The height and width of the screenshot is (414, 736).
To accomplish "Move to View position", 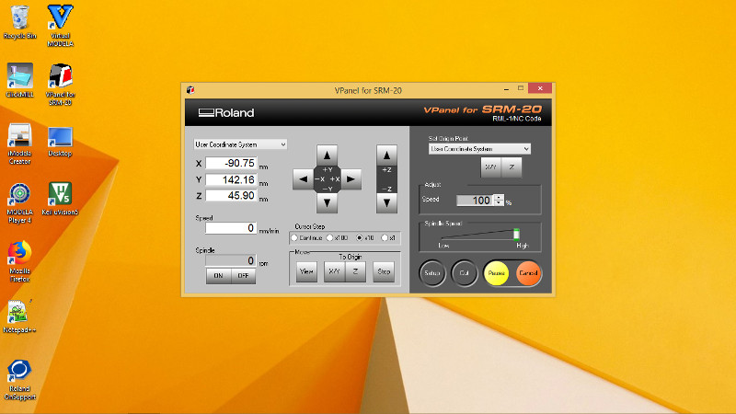I will pos(306,271).
